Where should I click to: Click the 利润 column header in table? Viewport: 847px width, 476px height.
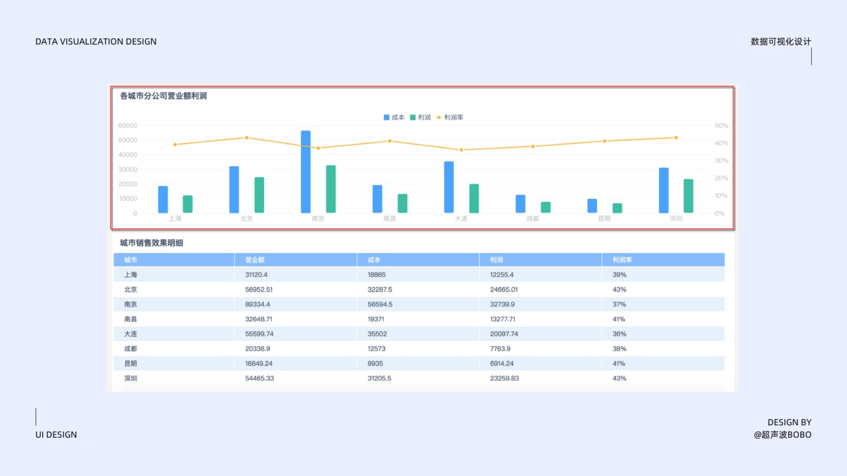pos(541,260)
